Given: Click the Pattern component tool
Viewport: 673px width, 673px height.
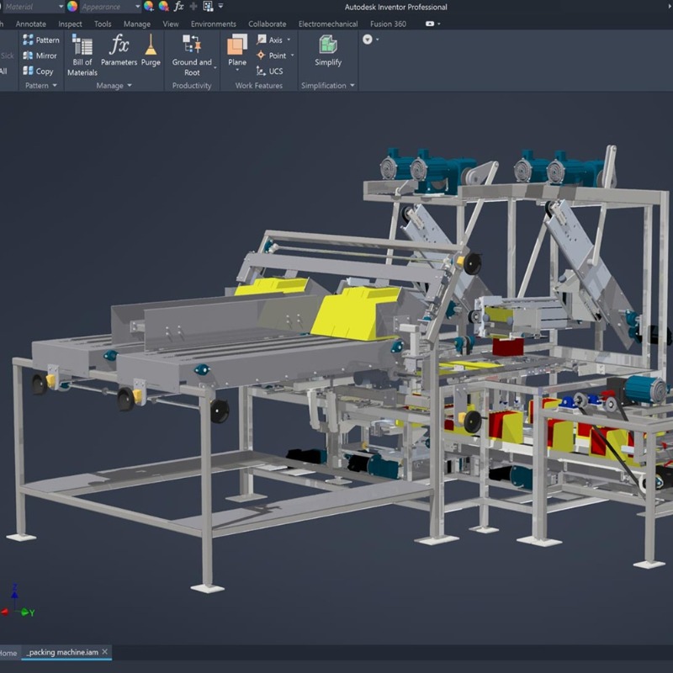Looking at the screenshot, I should pos(40,40).
